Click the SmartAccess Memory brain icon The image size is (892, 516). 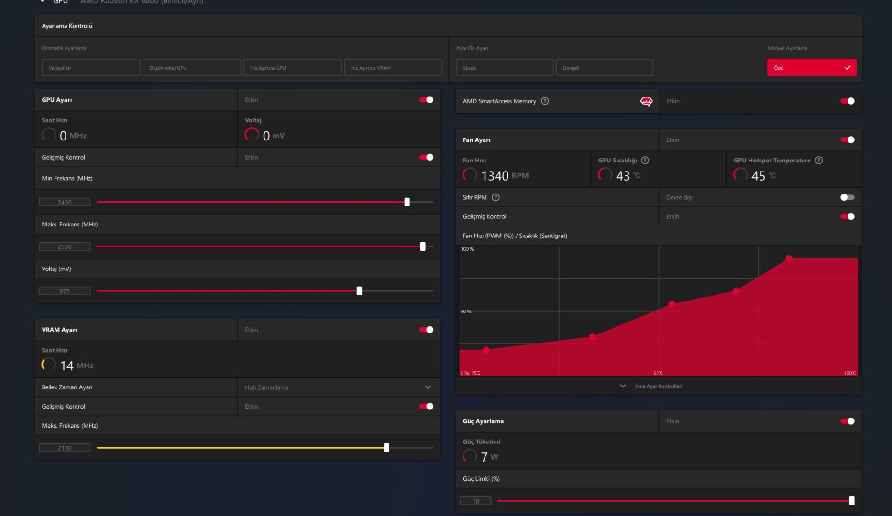tap(646, 101)
